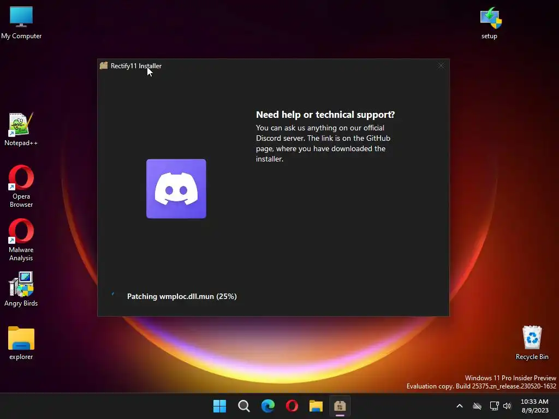Open the clock showing 10:33 AM

click(x=535, y=406)
